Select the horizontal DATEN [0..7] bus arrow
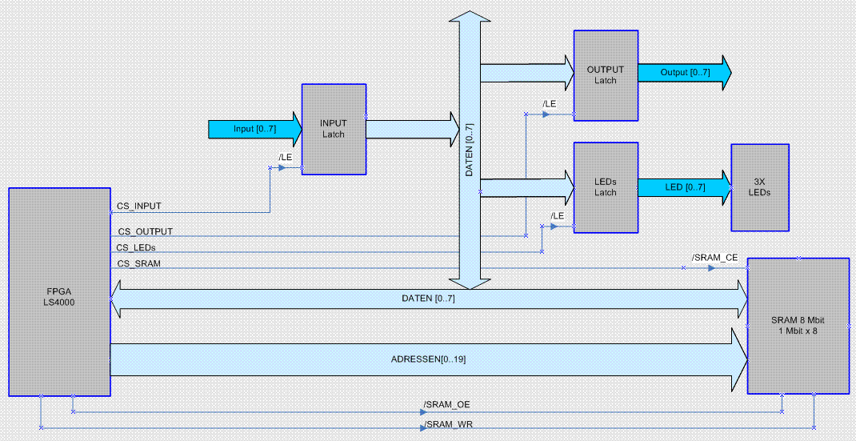The width and height of the screenshot is (856, 441). pyautogui.click(x=429, y=299)
